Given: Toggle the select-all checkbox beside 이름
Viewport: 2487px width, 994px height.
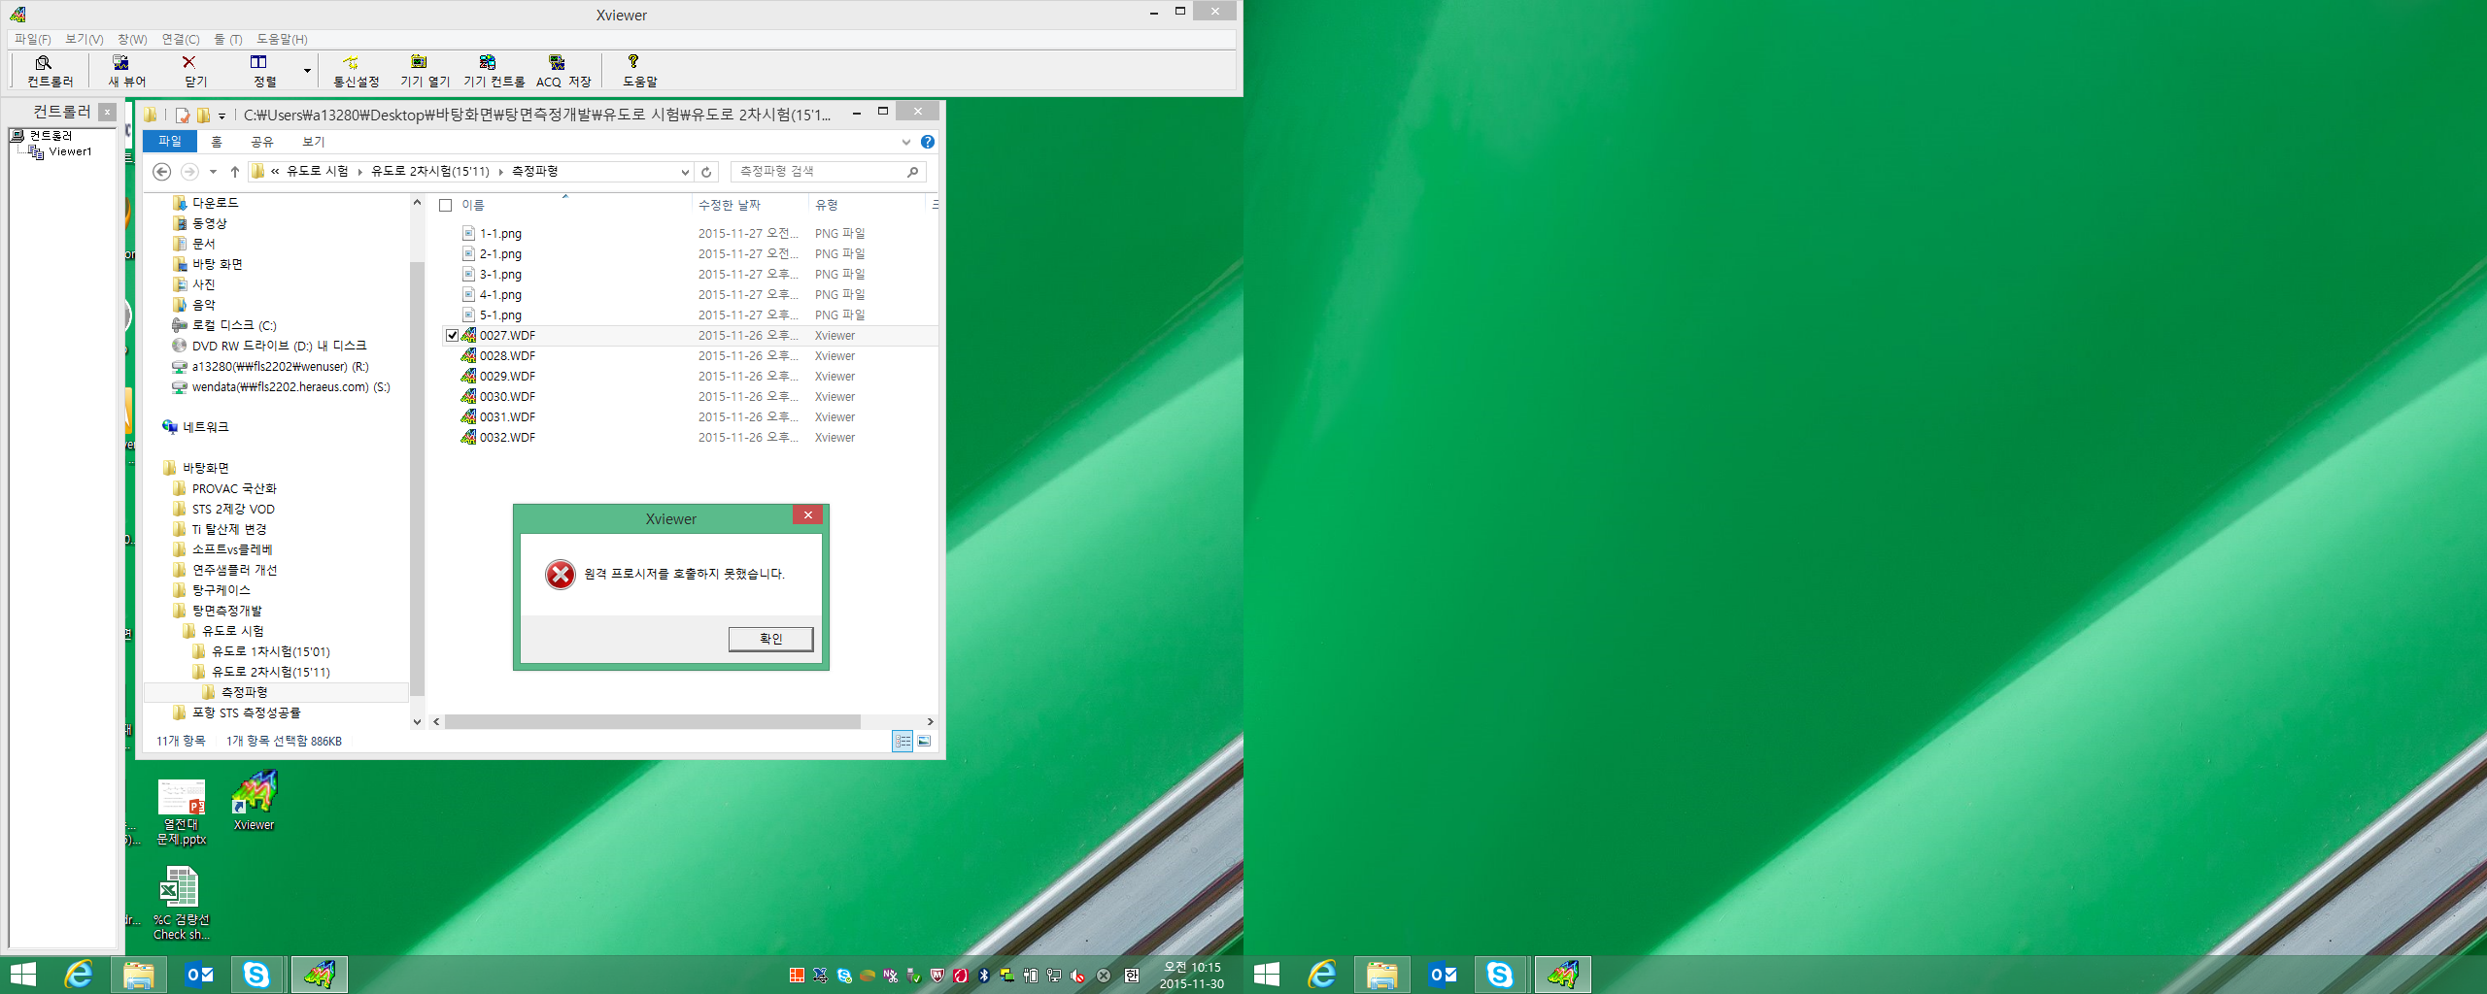Looking at the screenshot, I should (446, 206).
